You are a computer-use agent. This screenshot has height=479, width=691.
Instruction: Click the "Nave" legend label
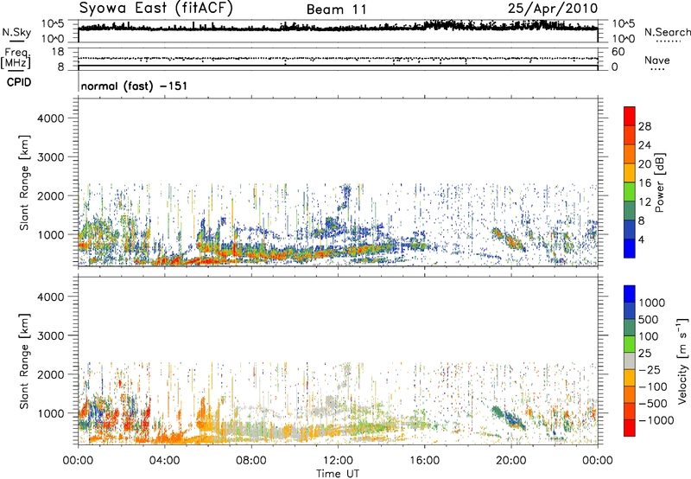coord(657,60)
